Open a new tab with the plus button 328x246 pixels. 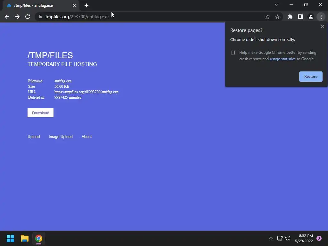[86, 5]
